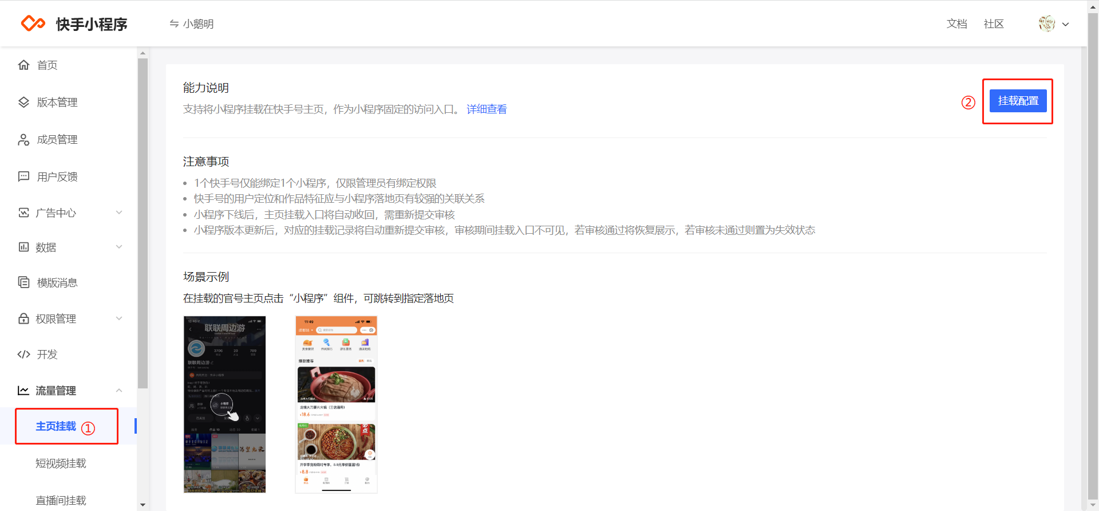Open the 详细查看 link

click(487, 109)
